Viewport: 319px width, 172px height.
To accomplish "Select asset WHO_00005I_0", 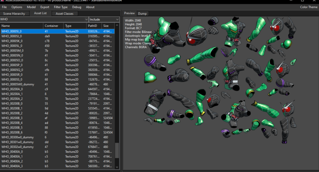I will click(x=57, y=31).
